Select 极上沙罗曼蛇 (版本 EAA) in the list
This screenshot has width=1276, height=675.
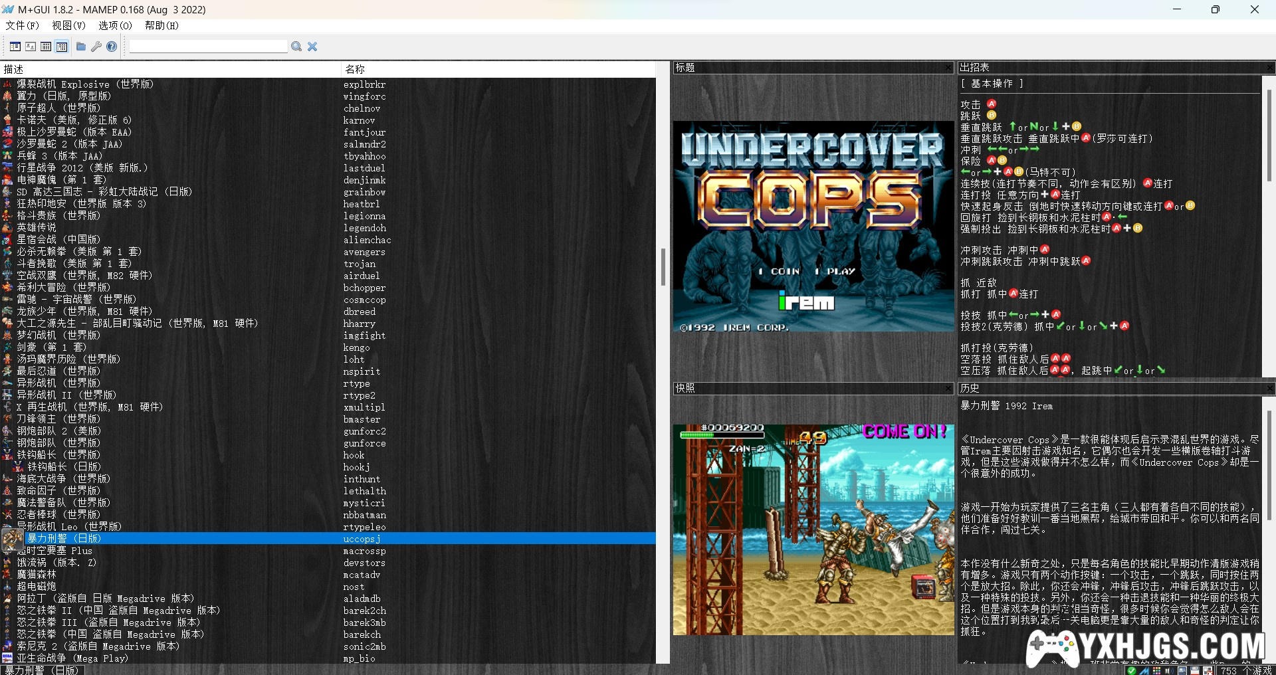click(x=328, y=132)
